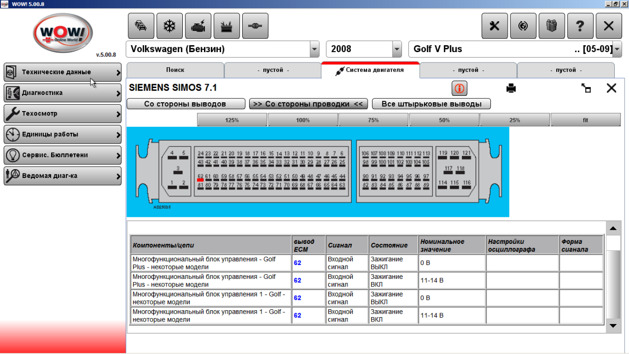This screenshot has height=354, width=629.
Task: Expand the panel with the resize icon
Action: tap(586, 88)
